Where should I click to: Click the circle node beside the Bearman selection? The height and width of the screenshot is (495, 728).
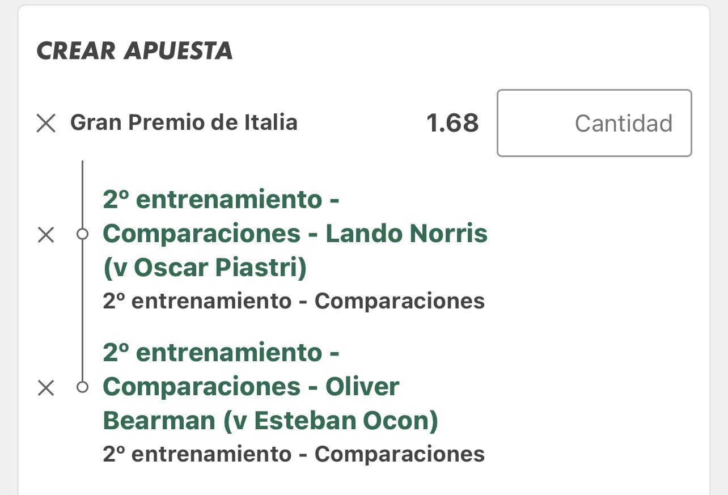pyautogui.click(x=83, y=387)
